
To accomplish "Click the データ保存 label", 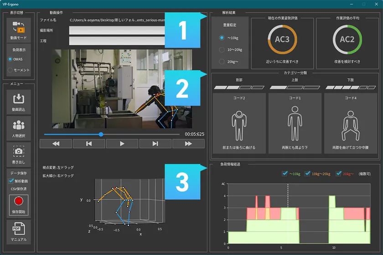I will tap(19, 173).
